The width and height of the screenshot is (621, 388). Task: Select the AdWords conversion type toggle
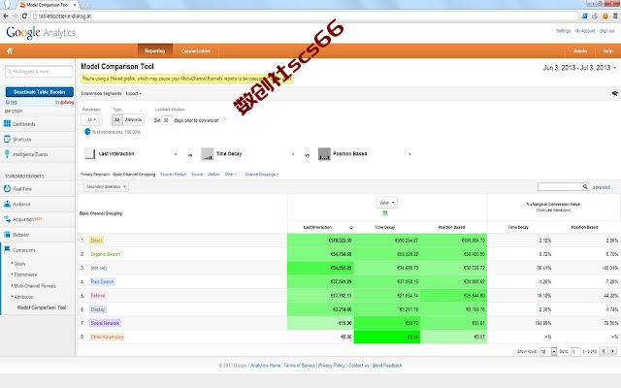pyautogui.click(x=133, y=119)
